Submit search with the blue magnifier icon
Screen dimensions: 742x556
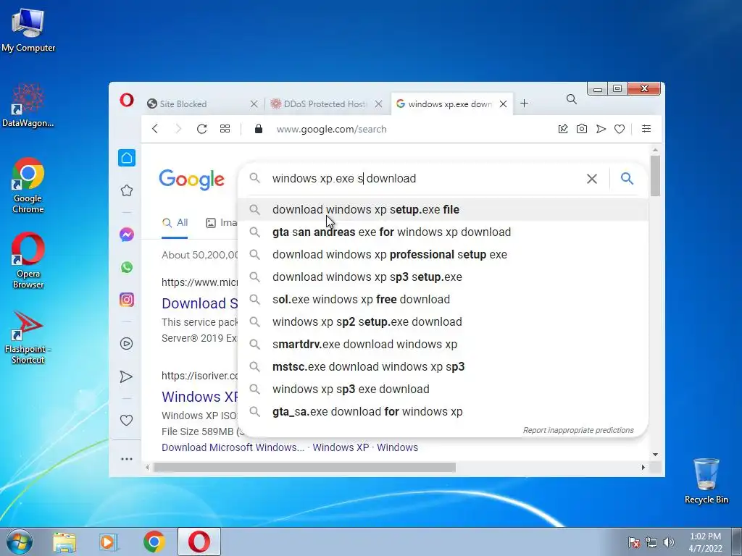(627, 178)
